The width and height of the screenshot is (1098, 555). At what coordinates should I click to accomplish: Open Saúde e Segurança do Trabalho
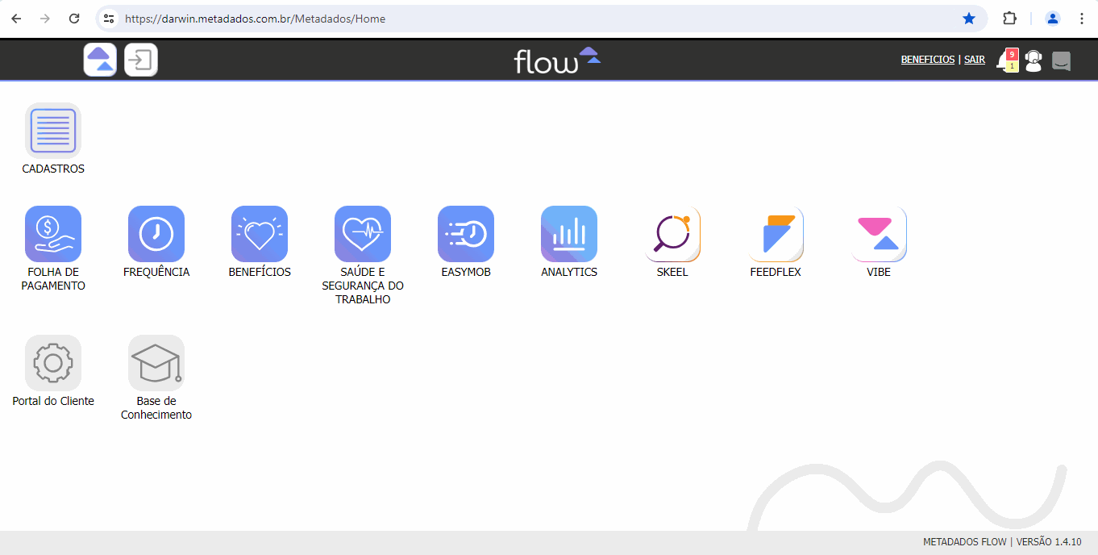pyautogui.click(x=363, y=234)
